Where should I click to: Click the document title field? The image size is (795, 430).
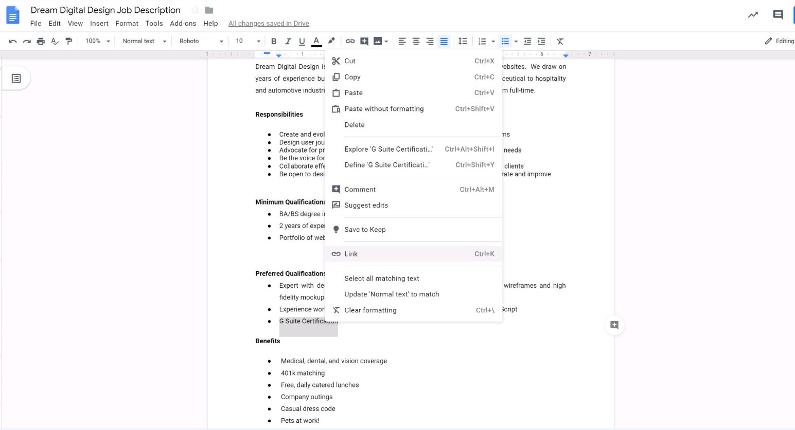[105, 10]
